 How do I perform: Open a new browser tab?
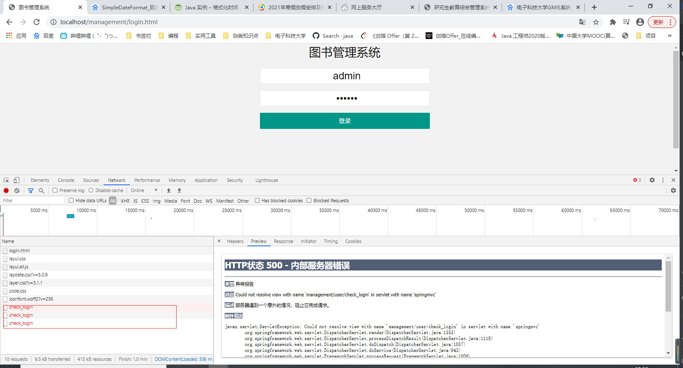tap(594, 7)
